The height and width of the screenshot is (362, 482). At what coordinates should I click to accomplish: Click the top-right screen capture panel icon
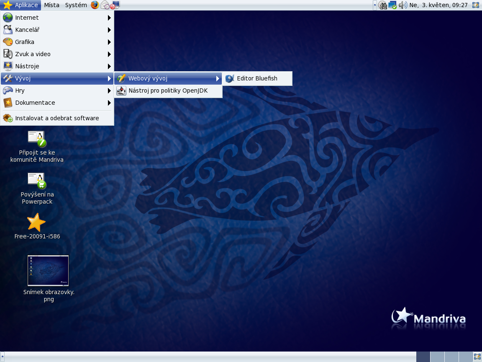476,5
